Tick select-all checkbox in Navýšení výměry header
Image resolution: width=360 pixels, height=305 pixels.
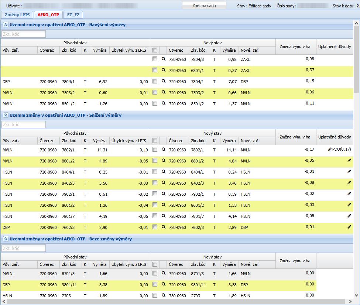(155, 50)
